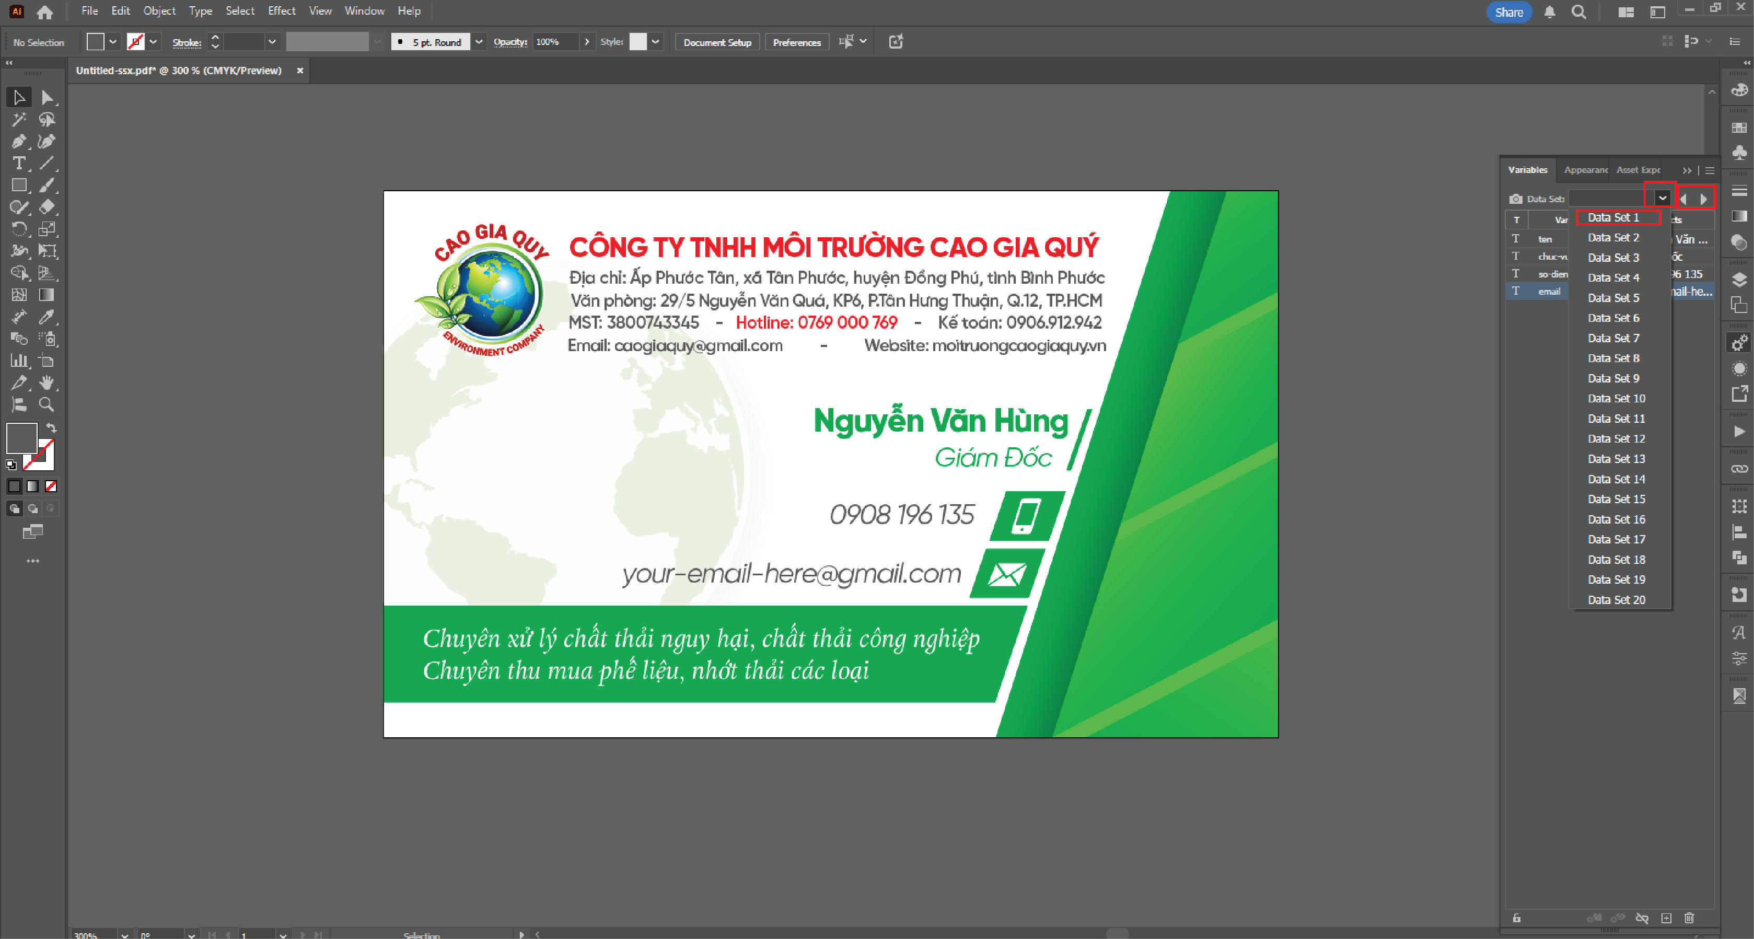Click the Style swatch in control bar
This screenshot has width=1754, height=939.
pyautogui.click(x=638, y=41)
